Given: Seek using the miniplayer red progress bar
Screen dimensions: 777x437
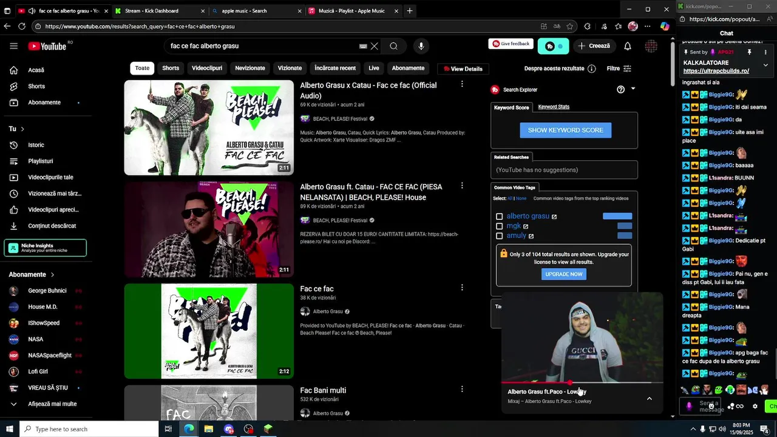Looking at the screenshot, I should (582, 383).
